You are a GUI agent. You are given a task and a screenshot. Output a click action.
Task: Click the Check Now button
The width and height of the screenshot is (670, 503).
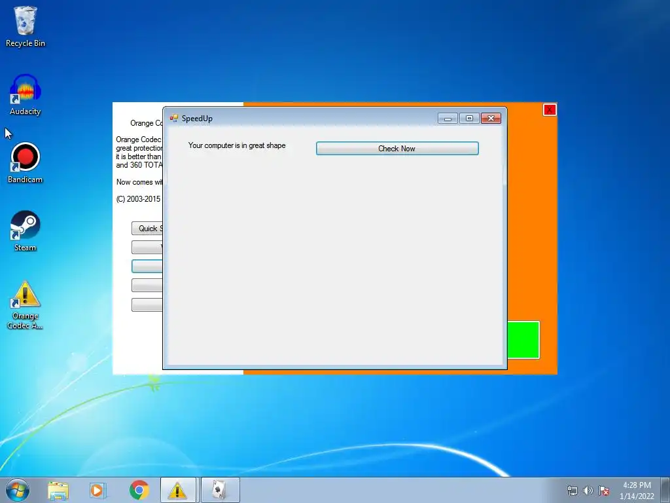(x=397, y=149)
